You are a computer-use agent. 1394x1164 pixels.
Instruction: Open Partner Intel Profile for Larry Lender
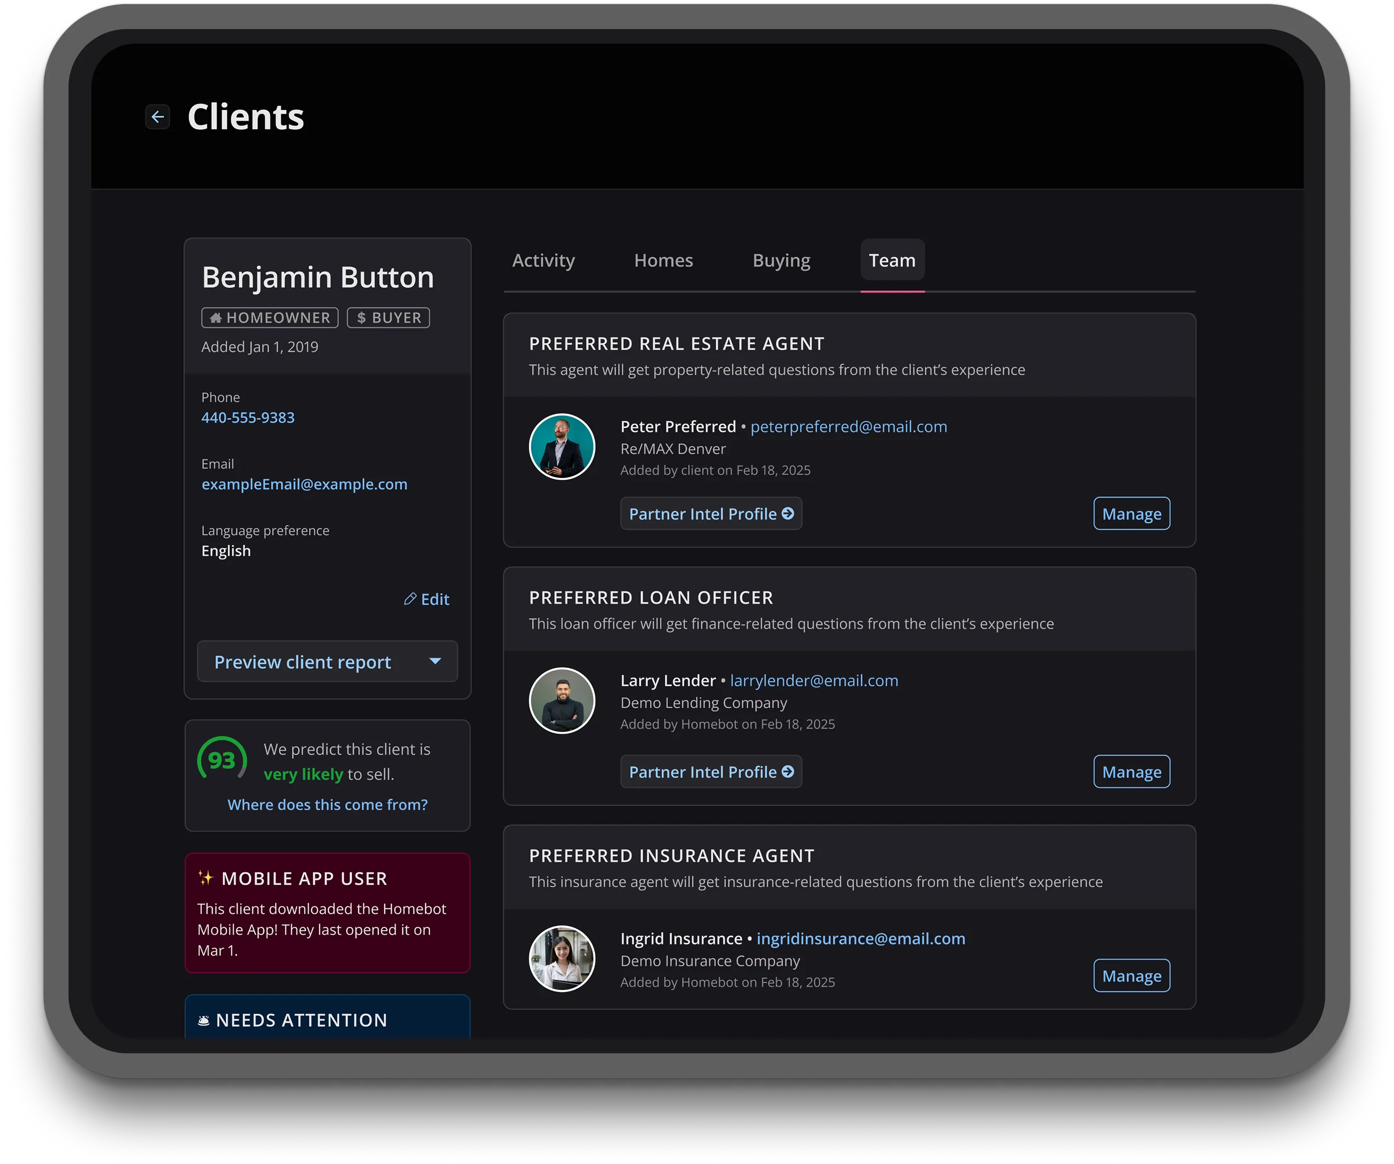coord(711,772)
